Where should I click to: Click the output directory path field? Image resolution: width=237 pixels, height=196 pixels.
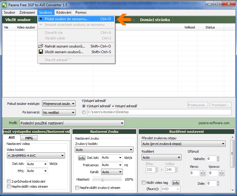click(x=159, y=112)
